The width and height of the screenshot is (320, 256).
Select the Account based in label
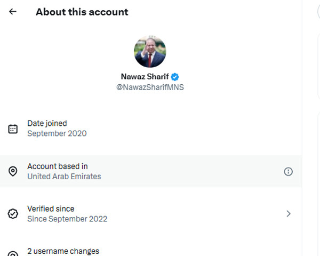point(57,166)
